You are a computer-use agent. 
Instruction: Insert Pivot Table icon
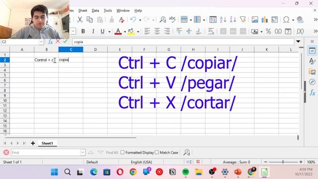point(275,20)
